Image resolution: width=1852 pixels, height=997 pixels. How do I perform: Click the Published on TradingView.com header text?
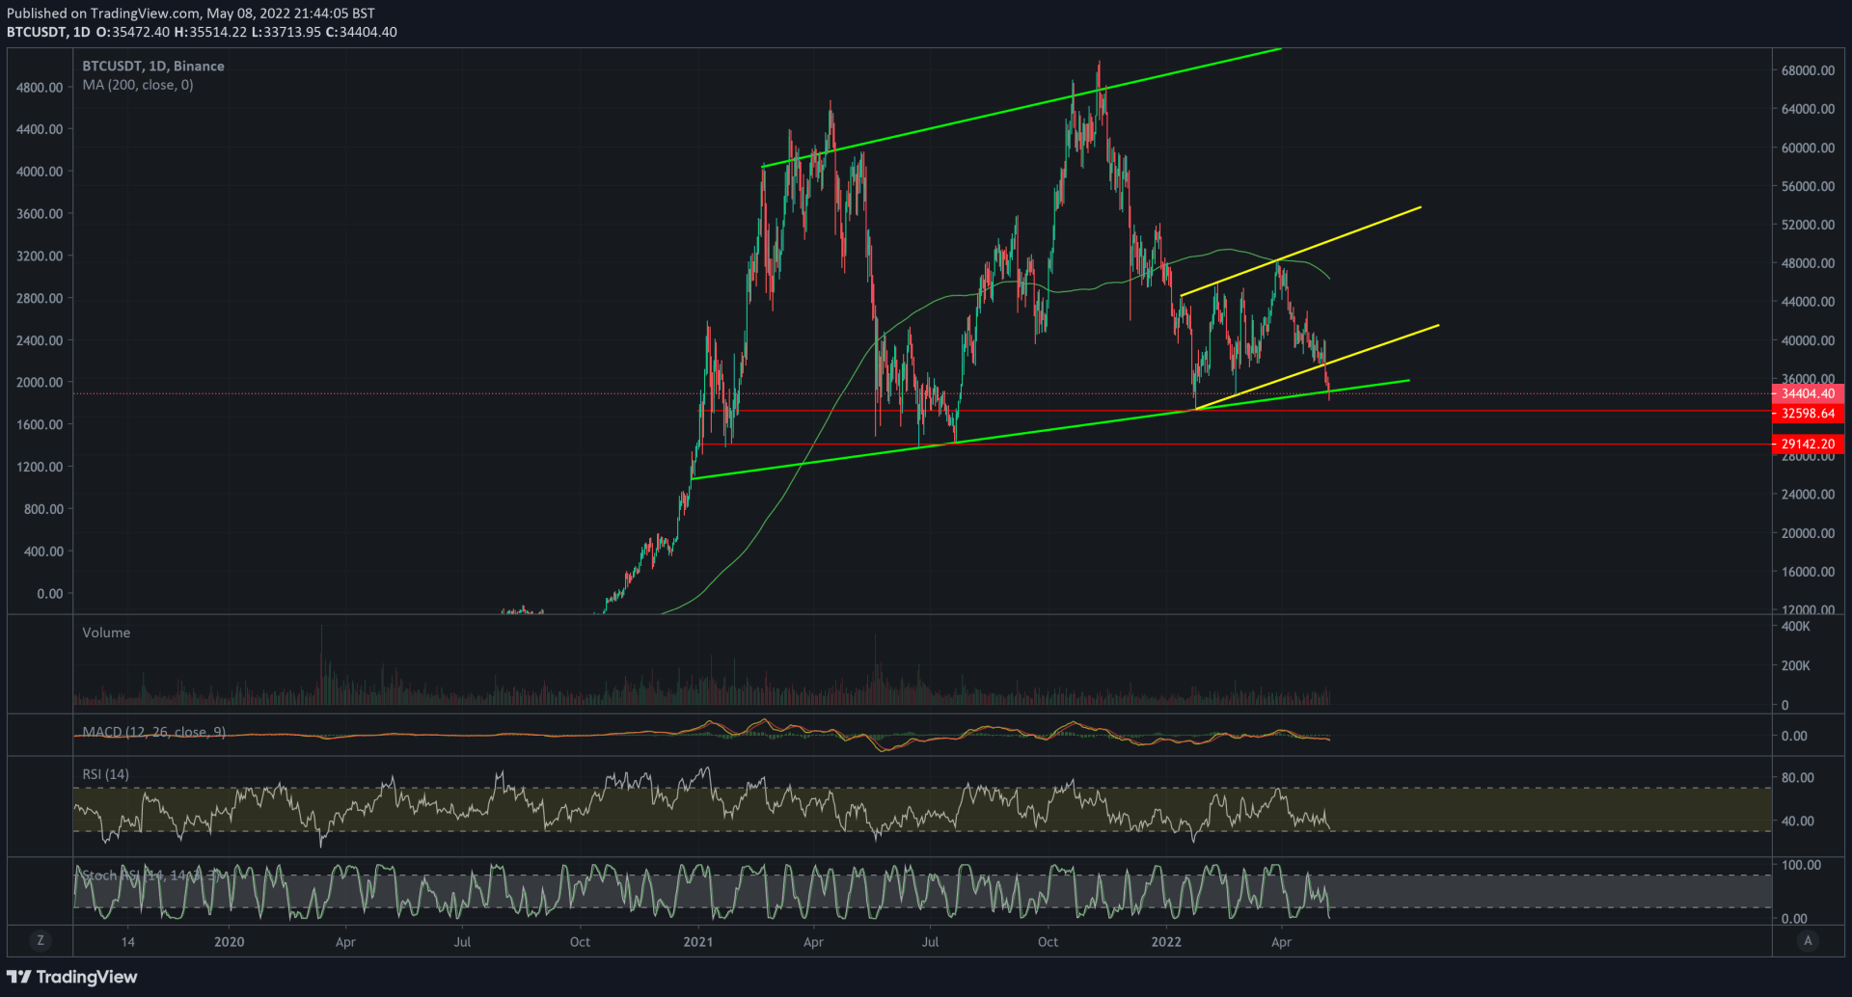click(191, 13)
